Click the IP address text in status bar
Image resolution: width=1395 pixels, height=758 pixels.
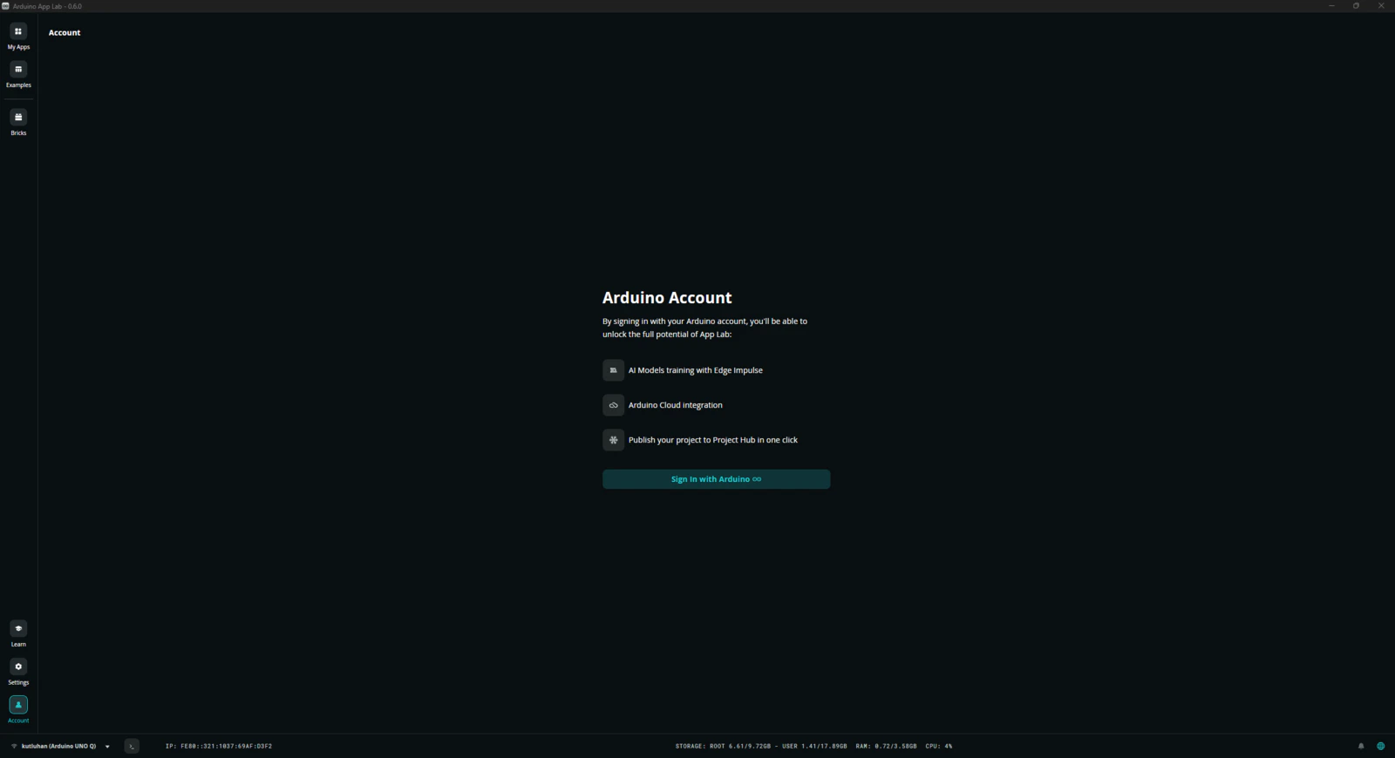tap(219, 746)
